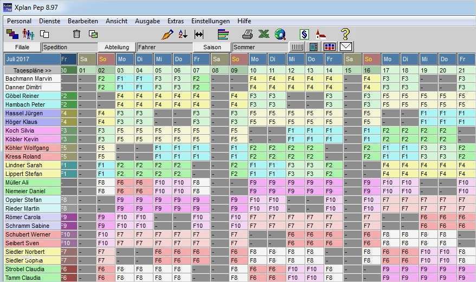
Task: Click the teal list sheet view icon
Action: [x=313, y=47]
